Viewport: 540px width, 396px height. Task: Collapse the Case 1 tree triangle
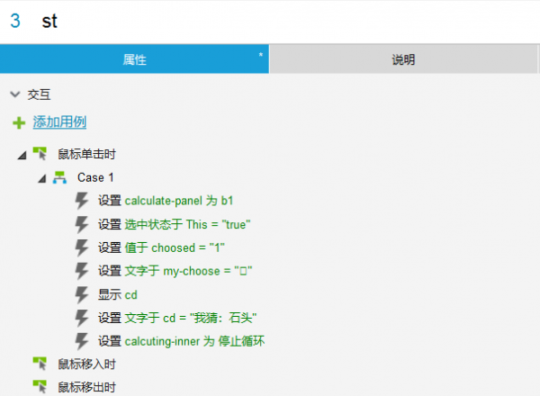(x=41, y=178)
